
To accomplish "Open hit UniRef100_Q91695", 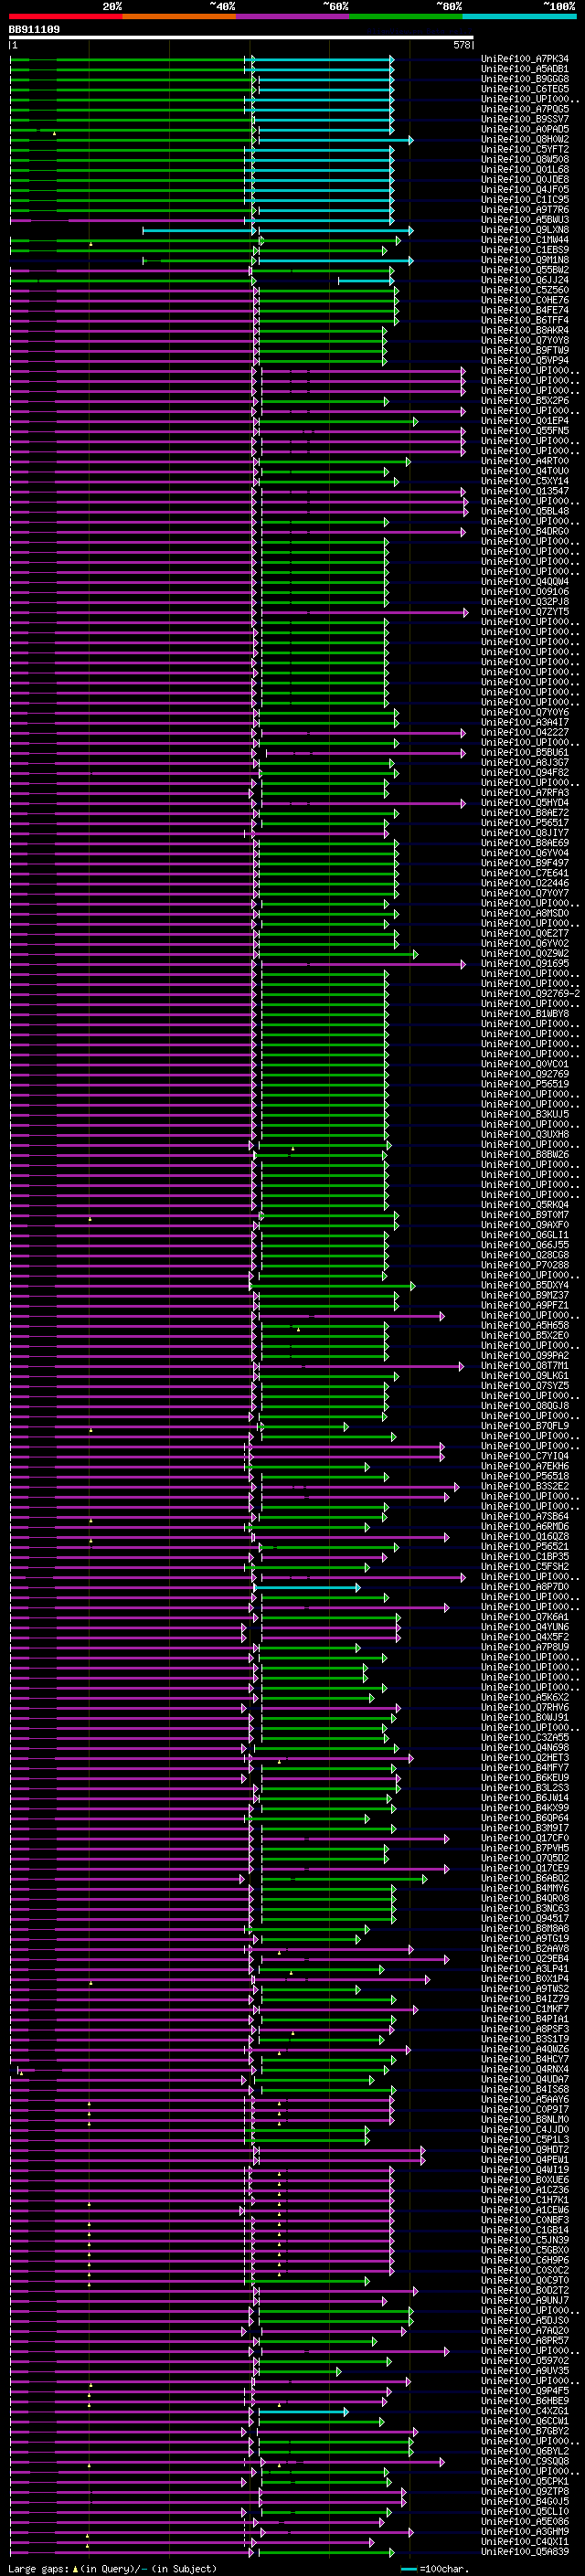I will 525,964.
